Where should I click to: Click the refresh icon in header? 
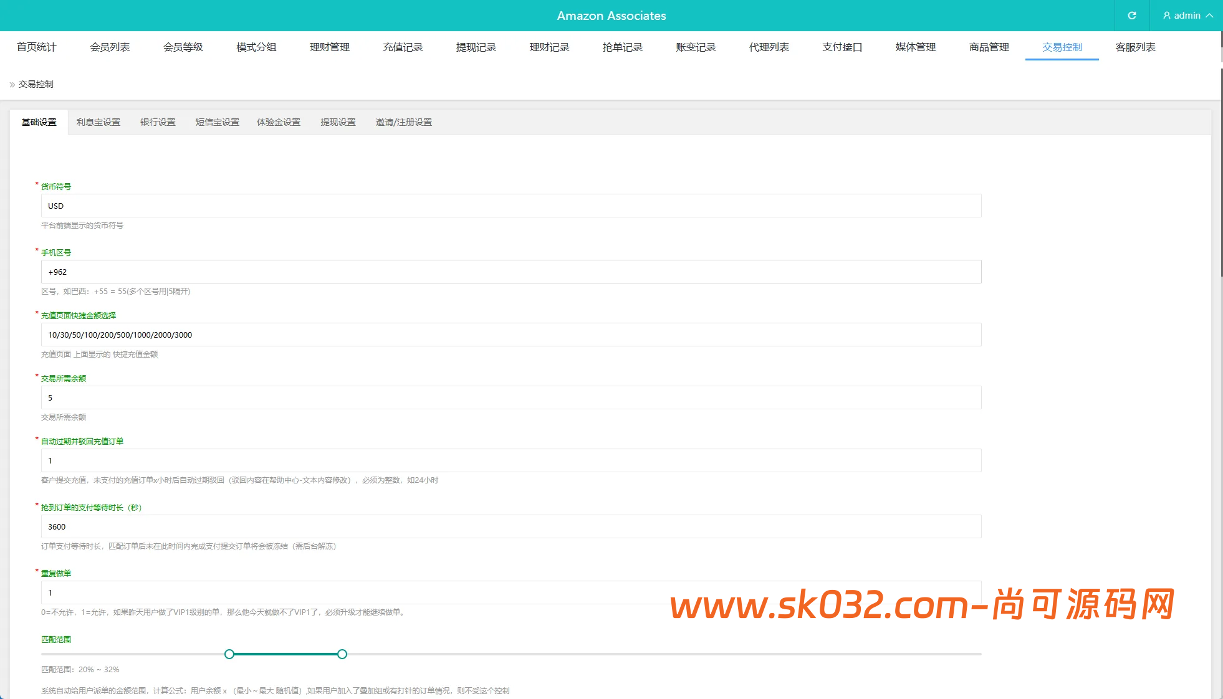[1132, 16]
